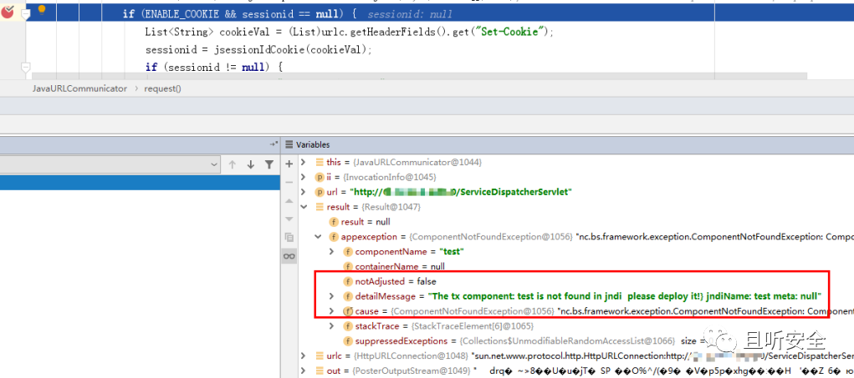Click the ServiceDispatcherServlet url string value
Image resolution: width=854 pixels, height=378 pixels.
point(462,192)
